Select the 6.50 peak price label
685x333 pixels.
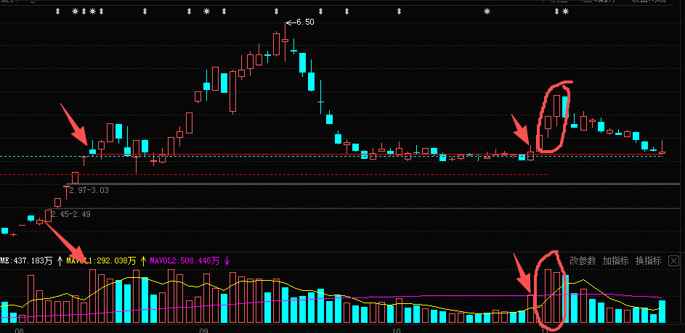305,22
